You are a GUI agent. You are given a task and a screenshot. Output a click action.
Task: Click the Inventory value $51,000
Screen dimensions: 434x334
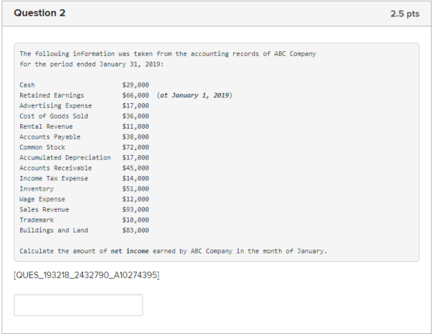136,188
